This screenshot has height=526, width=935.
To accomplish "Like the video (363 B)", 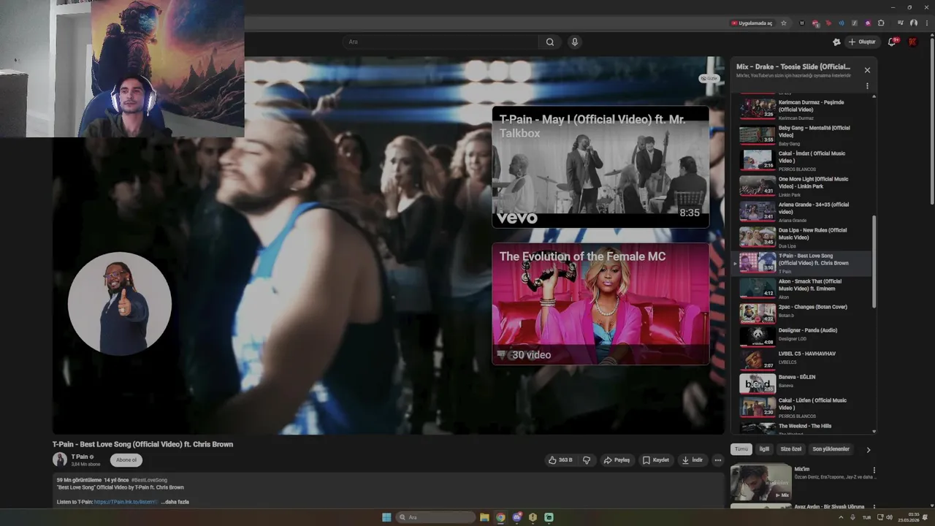I will click(560, 460).
